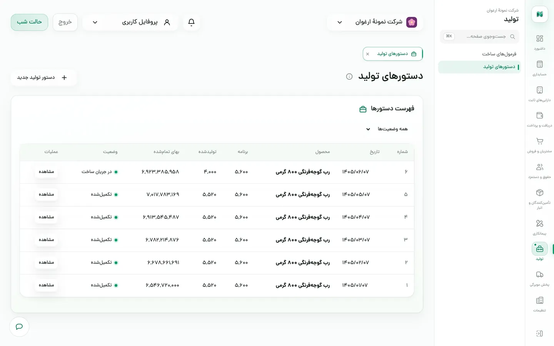
Task: Click the بهای تمام‌شده column header
Action: pos(166,152)
